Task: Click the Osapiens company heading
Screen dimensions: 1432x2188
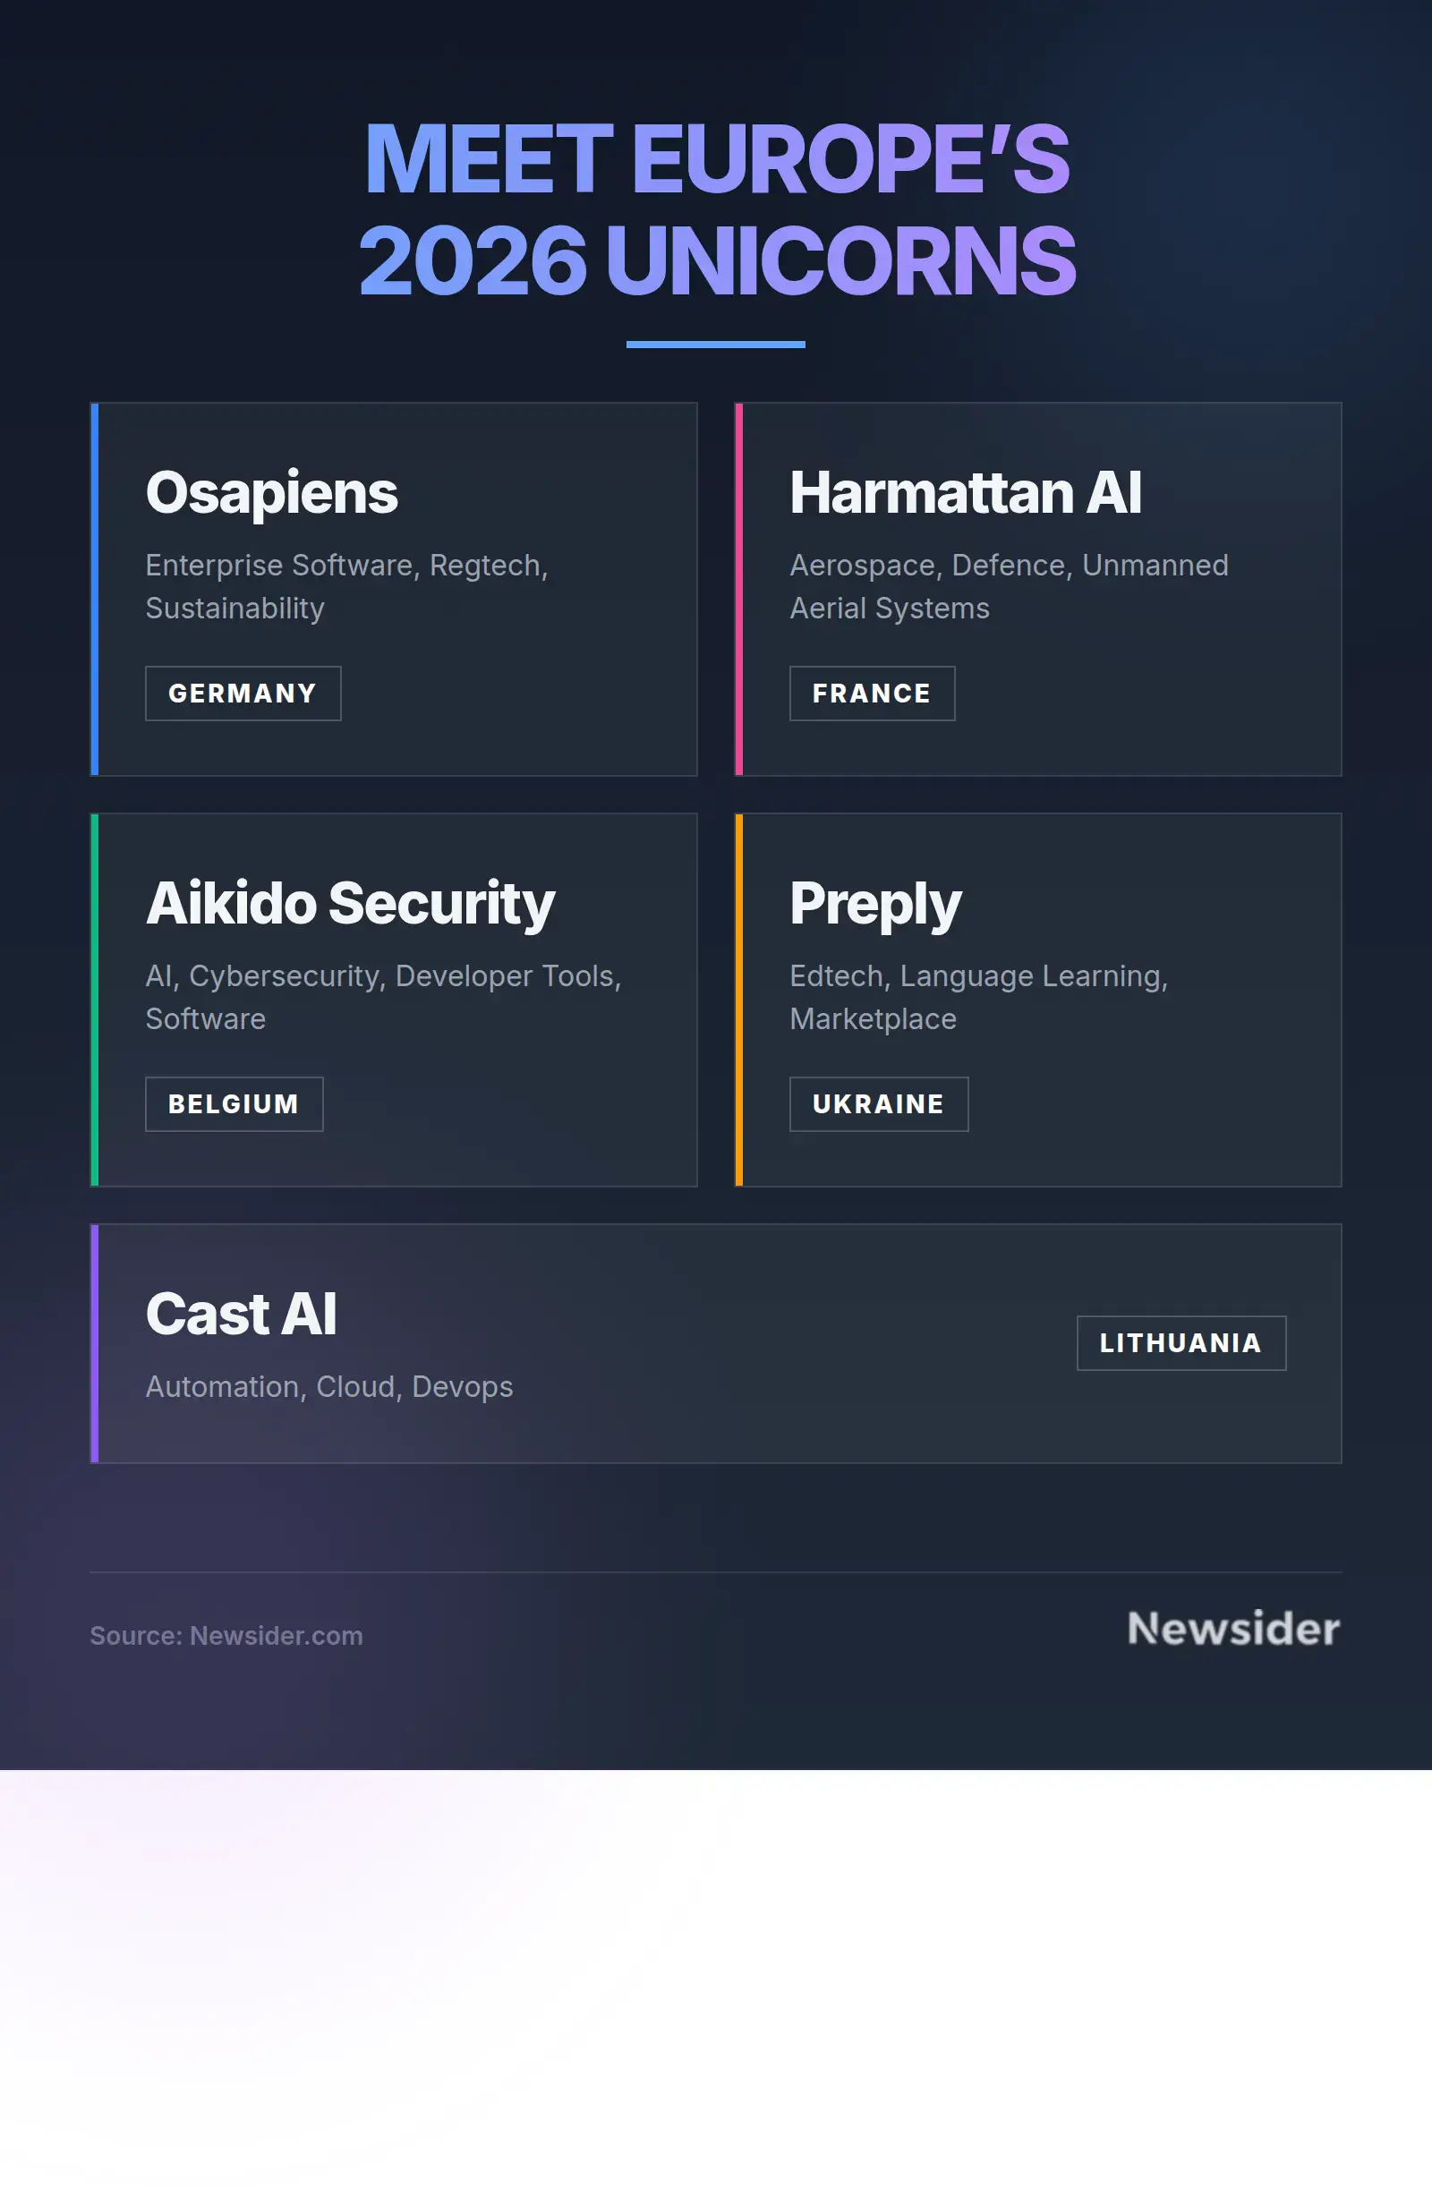Action: click(x=271, y=493)
